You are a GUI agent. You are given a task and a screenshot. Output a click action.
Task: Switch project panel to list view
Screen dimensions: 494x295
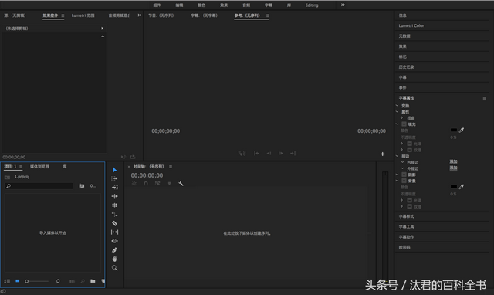[7, 281]
